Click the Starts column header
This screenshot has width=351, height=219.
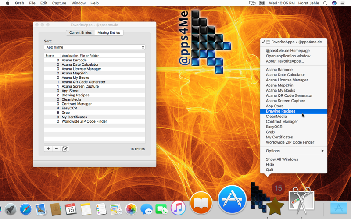point(52,56)
